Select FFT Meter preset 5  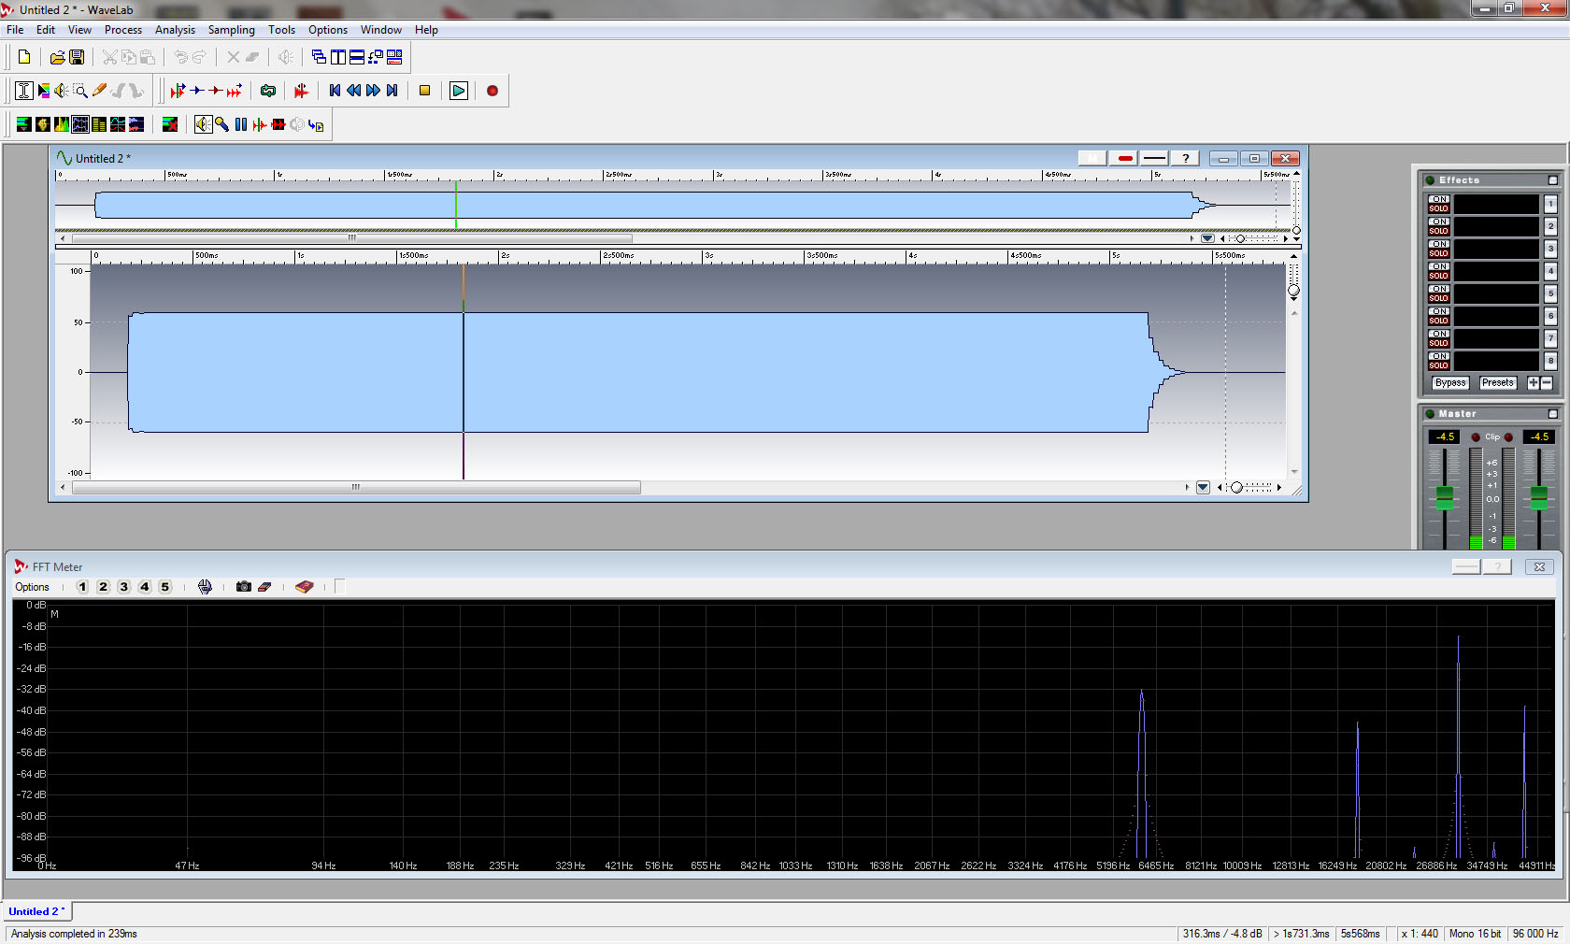pyautogui.click(x=164, y=587)
